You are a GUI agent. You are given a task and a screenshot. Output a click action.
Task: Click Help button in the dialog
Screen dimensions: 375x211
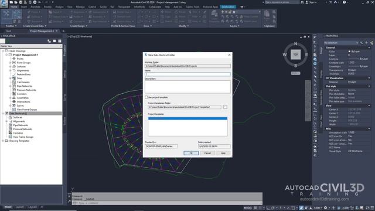tap(223, 153)
